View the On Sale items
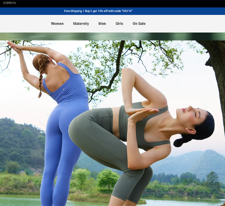The image size is (225, 206). pos(139,24)
